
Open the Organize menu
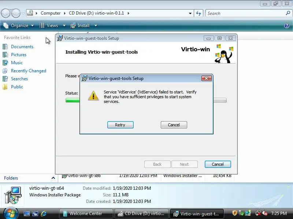19,26
